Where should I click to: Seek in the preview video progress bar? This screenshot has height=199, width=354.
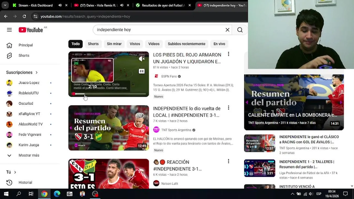[109, 94]
